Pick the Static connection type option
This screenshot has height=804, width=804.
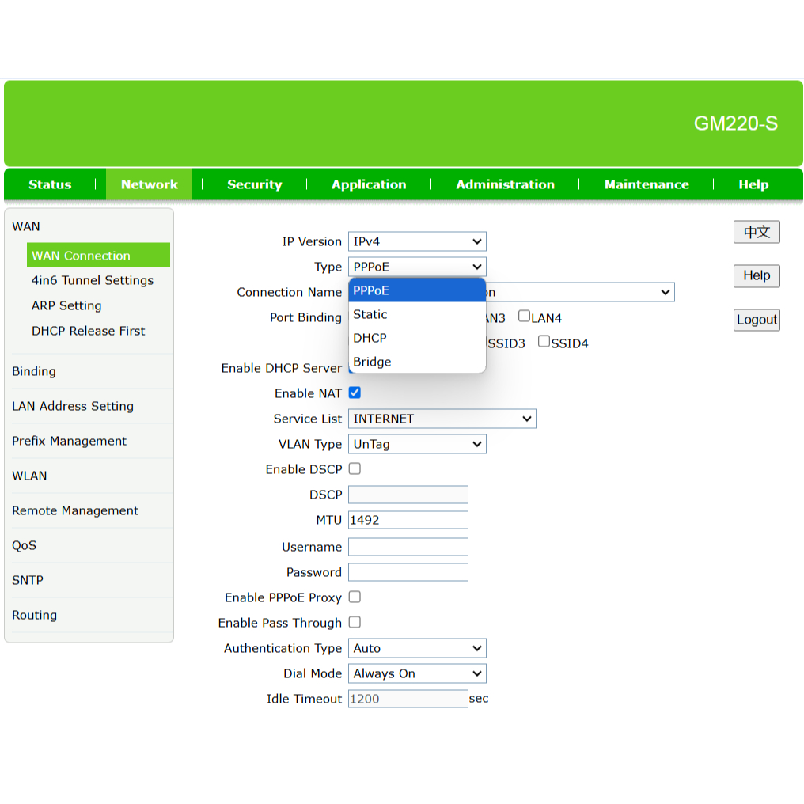click(x=370, y=314)
